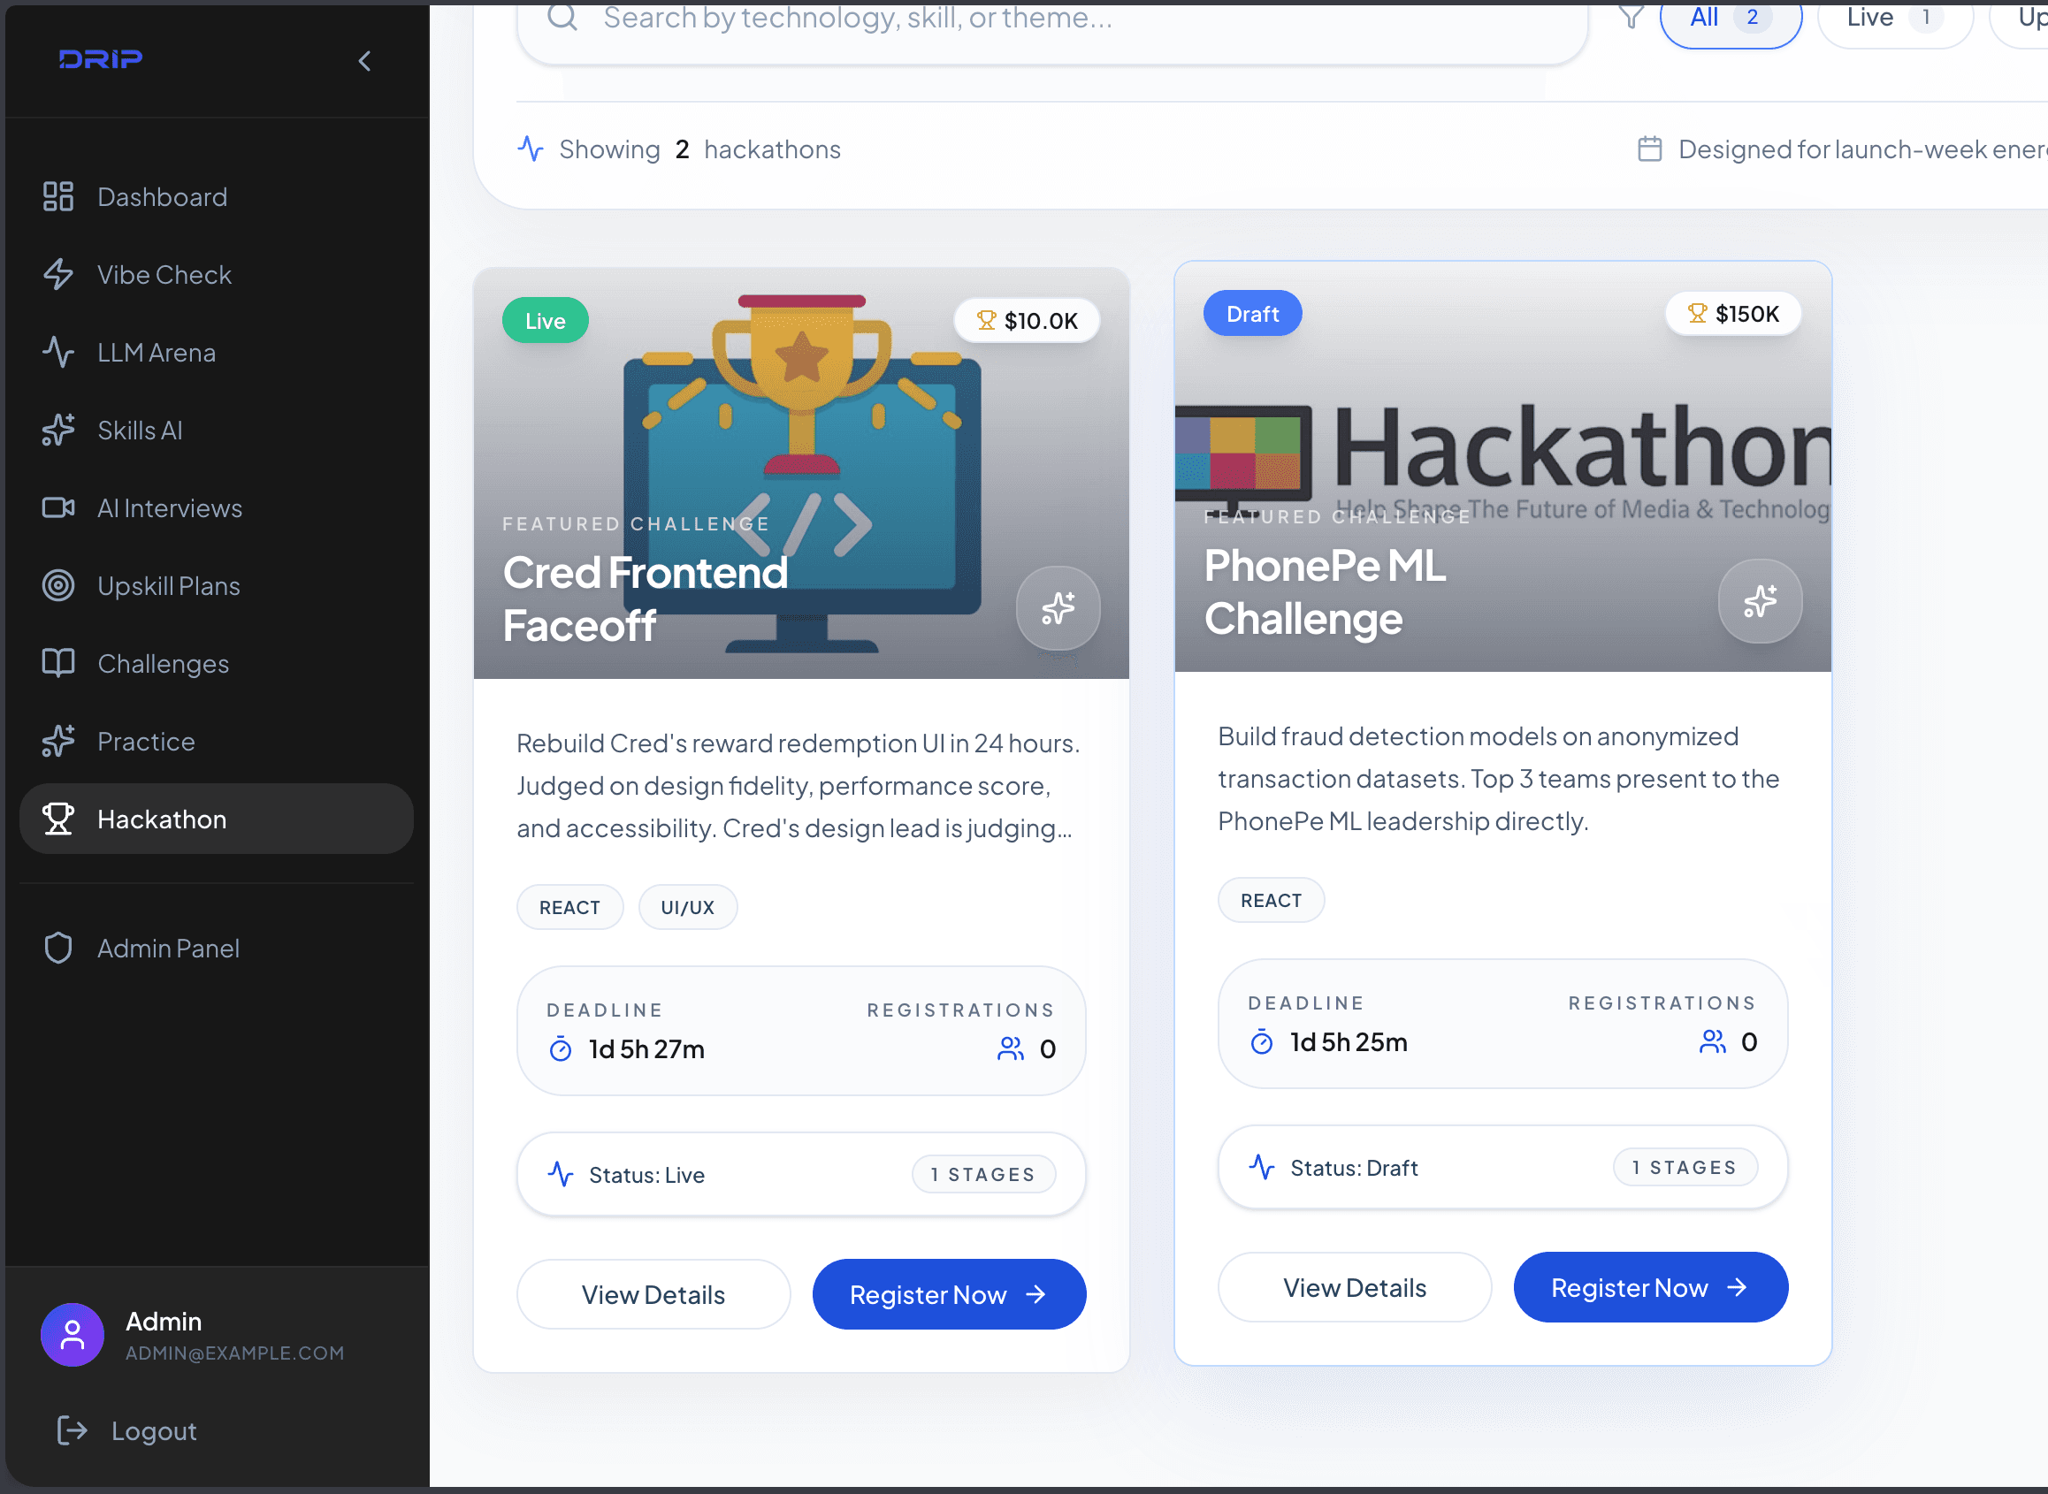Go to LLM Arena in the sidebar

[216, 353]
